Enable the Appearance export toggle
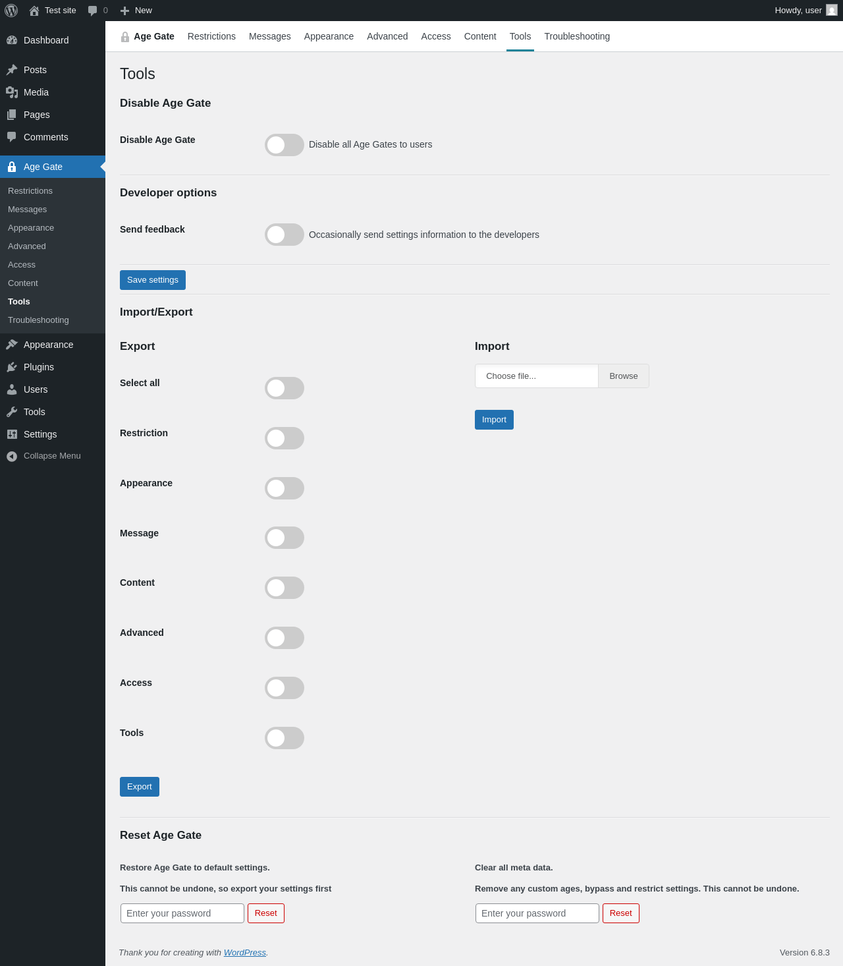The image size is (843, 966). (285, 488)
